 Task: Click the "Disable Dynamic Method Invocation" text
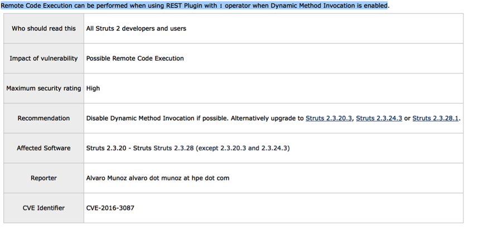pos(142,119)
